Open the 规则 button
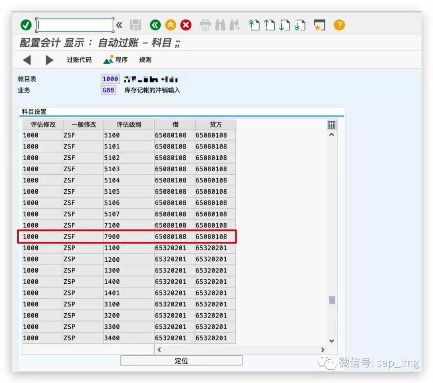This screenshot has height=383, width=433. [x=145, y=60]
